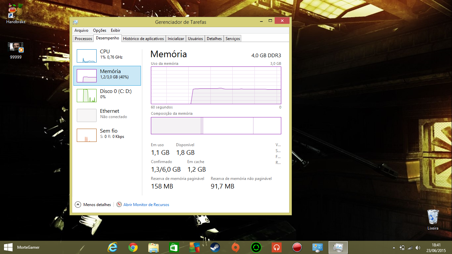452x254 pixels.
Task: Select the Ethernet sidebar item
Action: pos(107,115)
